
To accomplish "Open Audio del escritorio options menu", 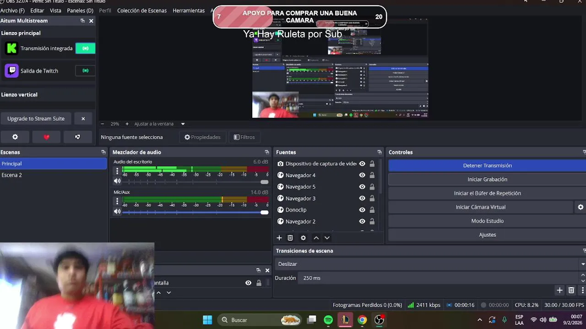I will tap(117, 171).
